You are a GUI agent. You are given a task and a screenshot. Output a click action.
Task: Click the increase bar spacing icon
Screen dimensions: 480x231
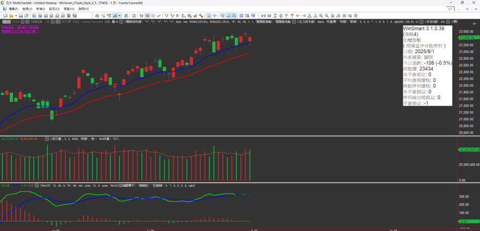click(x=269, y=15)
